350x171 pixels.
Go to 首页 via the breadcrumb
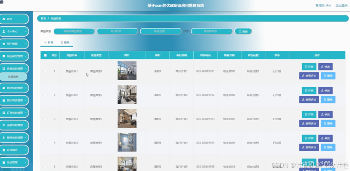point(43,19)
